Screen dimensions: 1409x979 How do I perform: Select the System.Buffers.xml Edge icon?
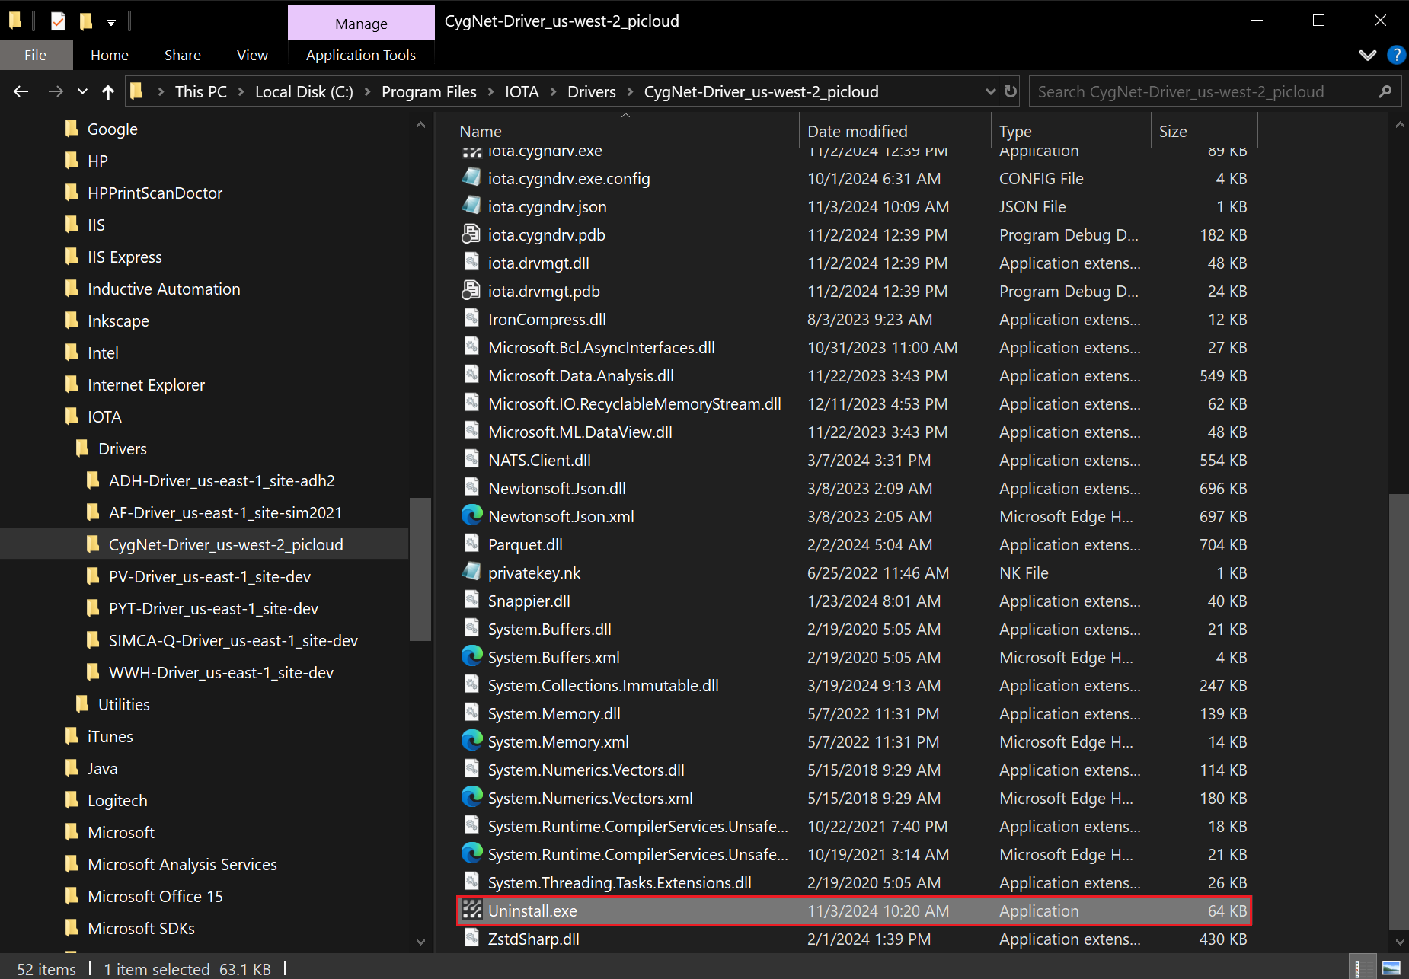[471, 657]
